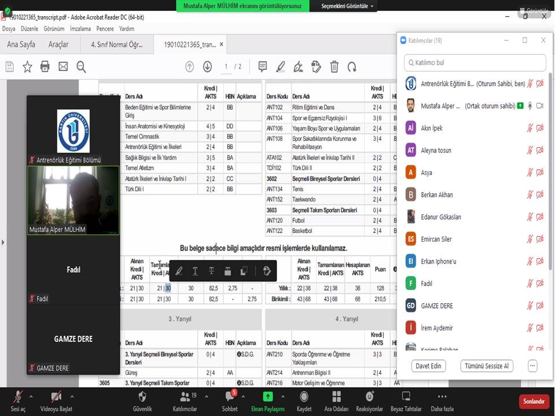
Task: Choose strikethrough text tool in floating toolbar
Action: [x=211, y=271]
